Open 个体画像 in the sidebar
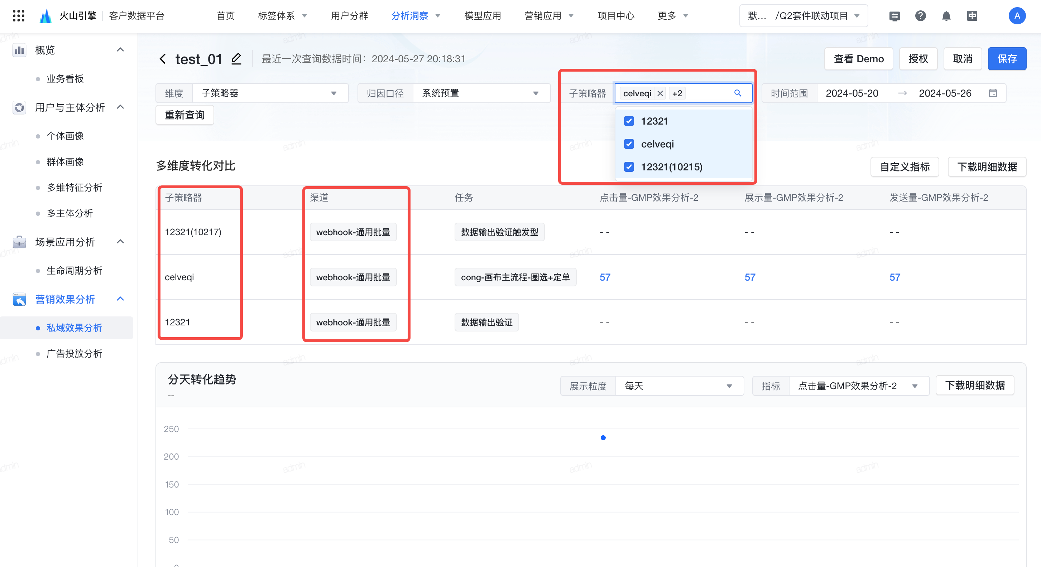The width and height of the screenshot is (1041, 567). point(65,136)
